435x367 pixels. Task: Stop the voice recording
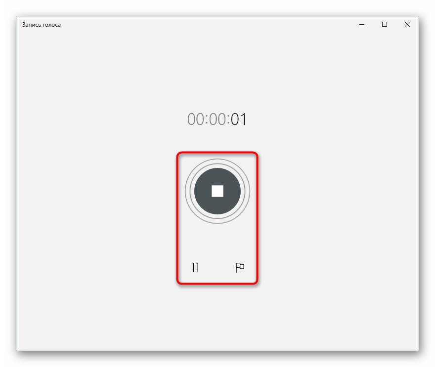coord(217,191)
